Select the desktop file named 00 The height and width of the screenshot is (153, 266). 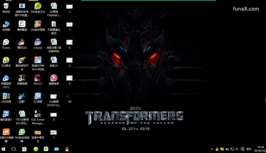[69, 97]
